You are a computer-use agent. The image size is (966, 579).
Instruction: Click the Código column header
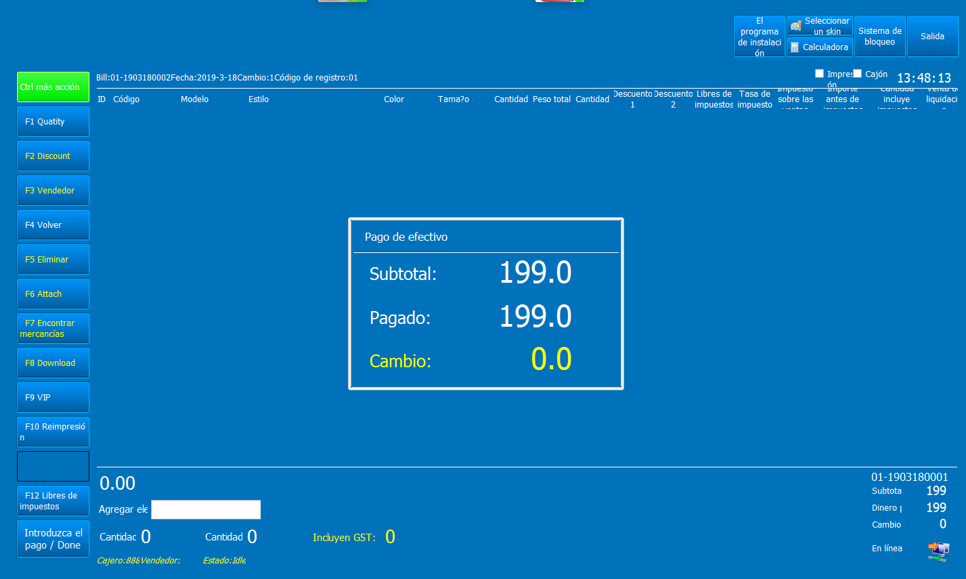point(127,99)
